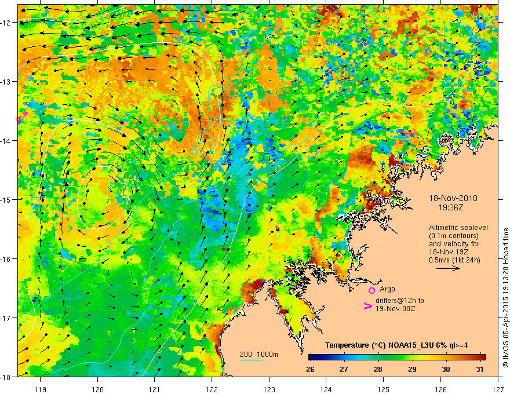Click the 121 longitude axis label
Viewport: 510px width, 394px height.
[x=155, y=389]
